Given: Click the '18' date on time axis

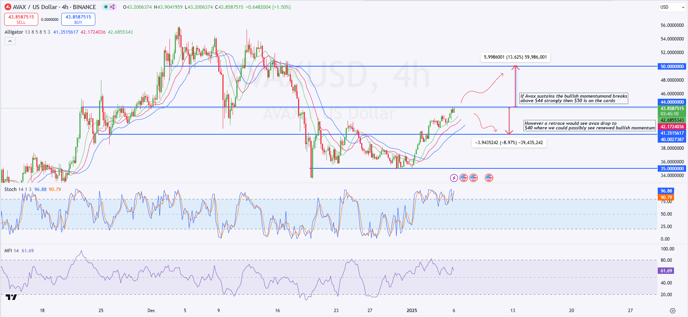Looking at the screenshot, I should 42,311.
